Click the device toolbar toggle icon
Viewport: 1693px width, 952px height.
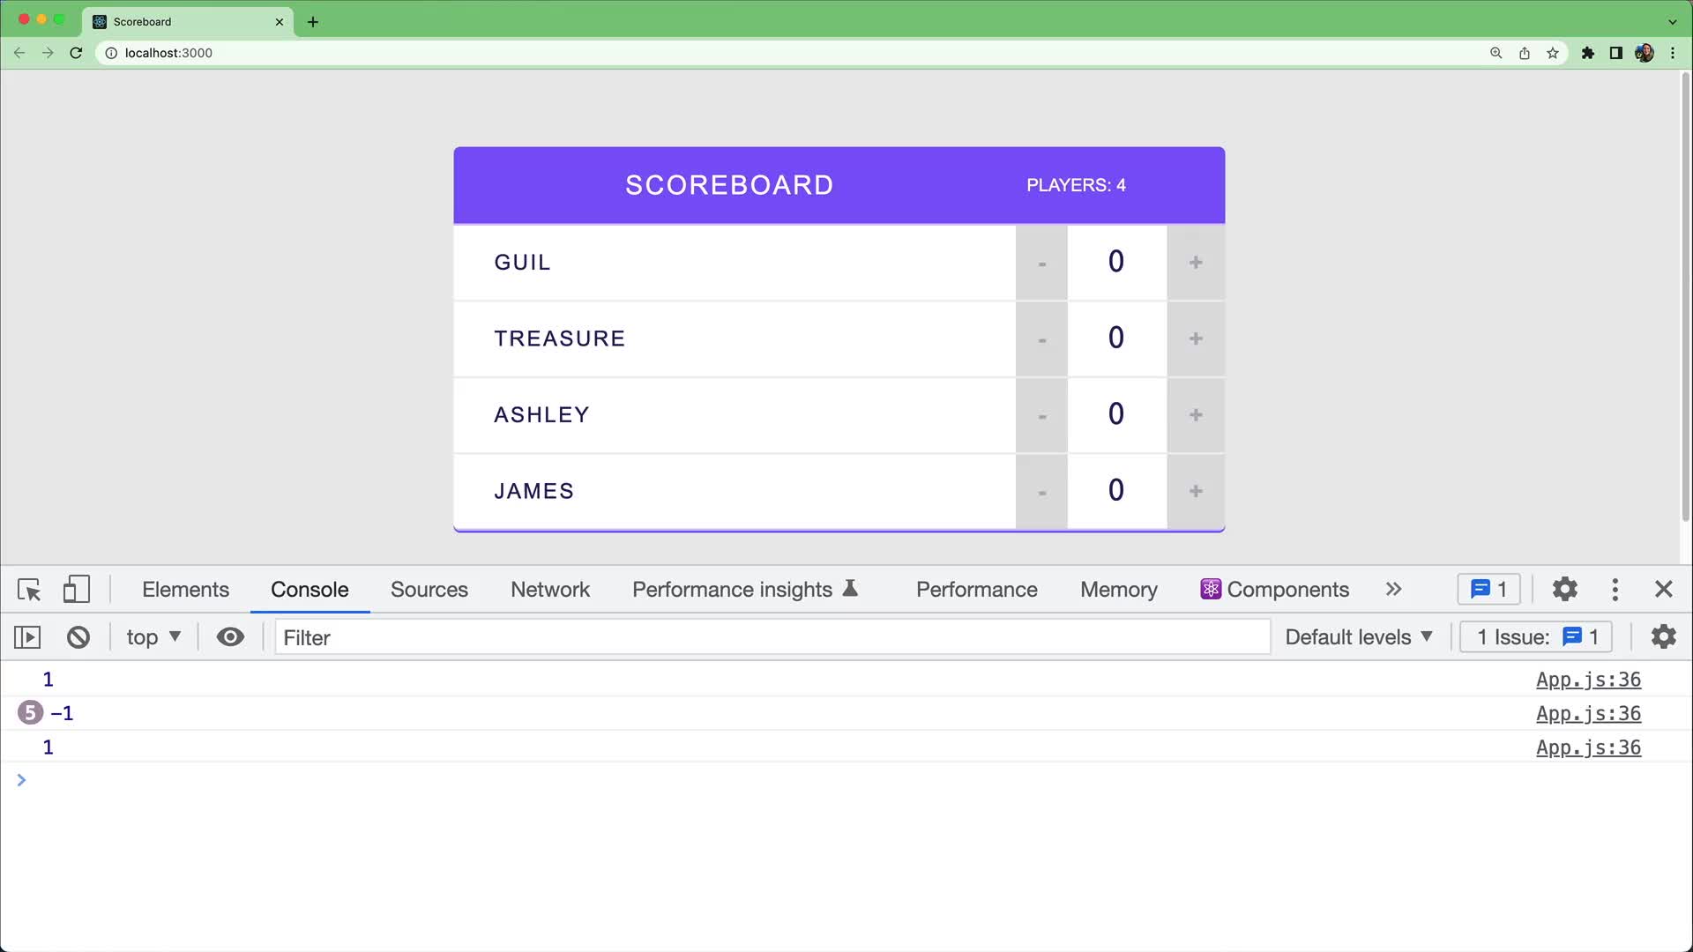[x=77, y=589]
